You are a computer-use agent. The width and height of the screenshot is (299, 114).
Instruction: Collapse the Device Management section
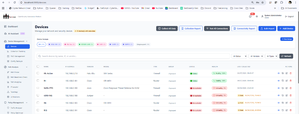(16, 41)
